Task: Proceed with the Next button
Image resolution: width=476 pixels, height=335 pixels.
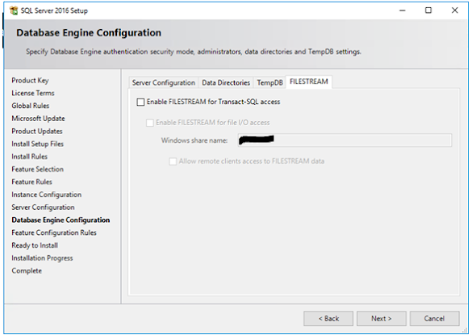Action: [x=382, y=319]
